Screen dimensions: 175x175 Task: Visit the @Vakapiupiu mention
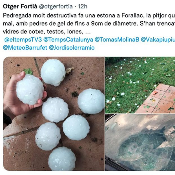158,40
